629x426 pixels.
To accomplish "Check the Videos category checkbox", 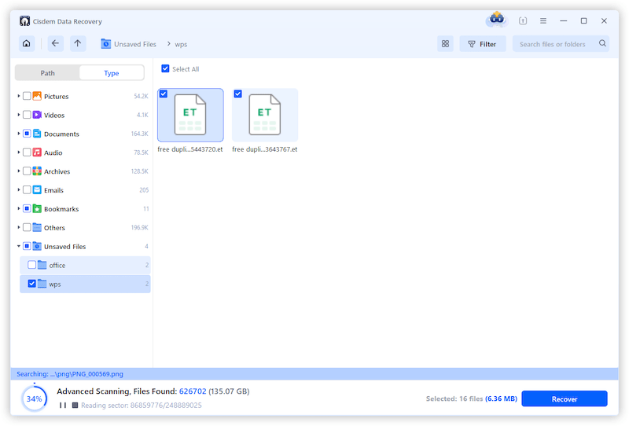I will point(27,115).
